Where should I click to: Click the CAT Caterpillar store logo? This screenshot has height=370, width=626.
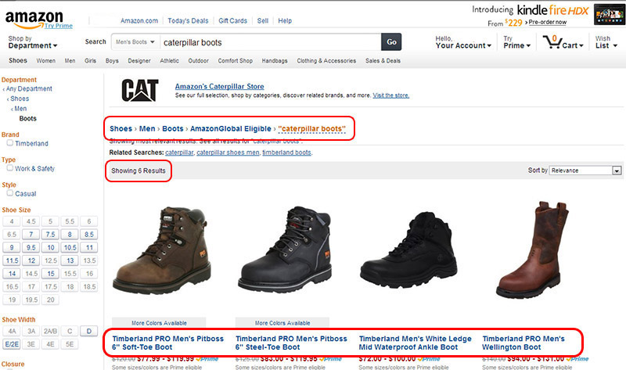pos(140,91)
